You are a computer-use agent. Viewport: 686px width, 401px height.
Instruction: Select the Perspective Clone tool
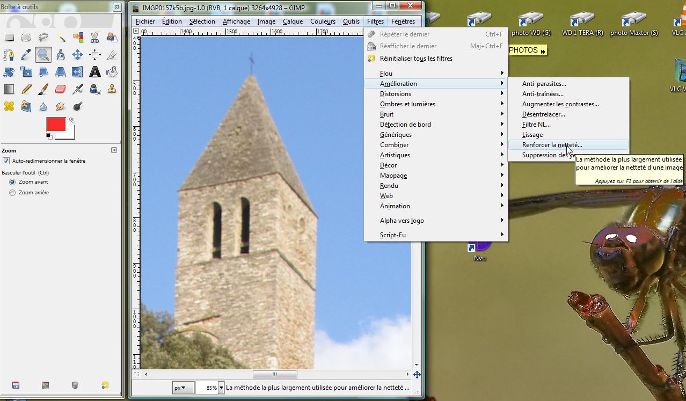pos(26,106)
